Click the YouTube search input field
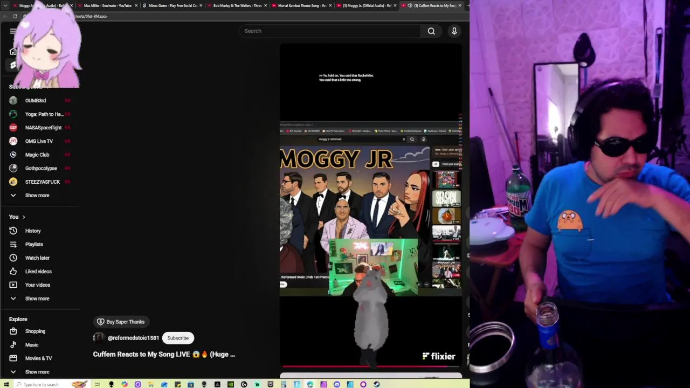690x388 pixels. [330, 31]
